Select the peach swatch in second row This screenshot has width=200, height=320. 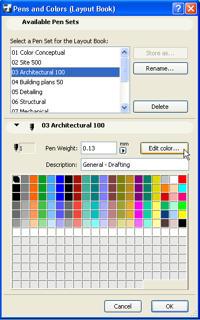click(173, 188)
